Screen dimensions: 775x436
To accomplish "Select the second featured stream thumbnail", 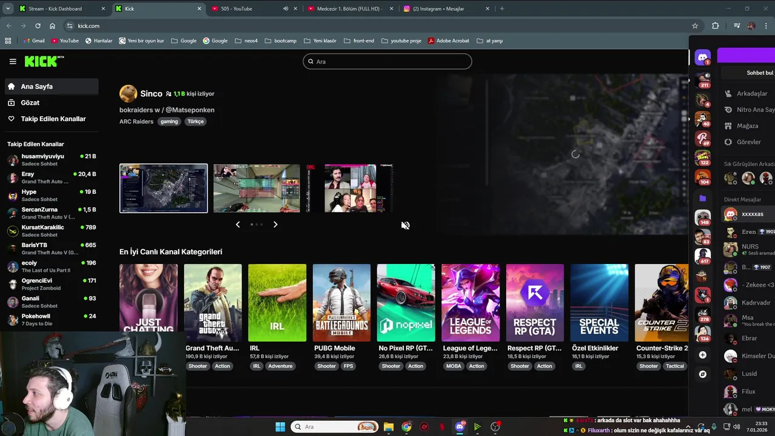I will click(x=257, y=188).
